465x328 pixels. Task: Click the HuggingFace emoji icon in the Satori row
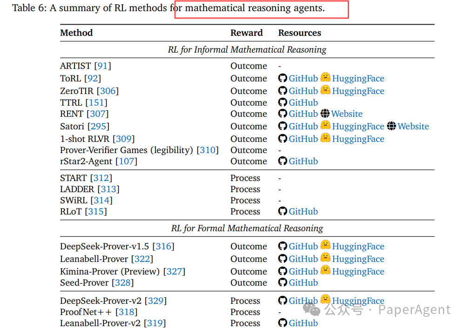pyautogui.click(x=325, y=125)
